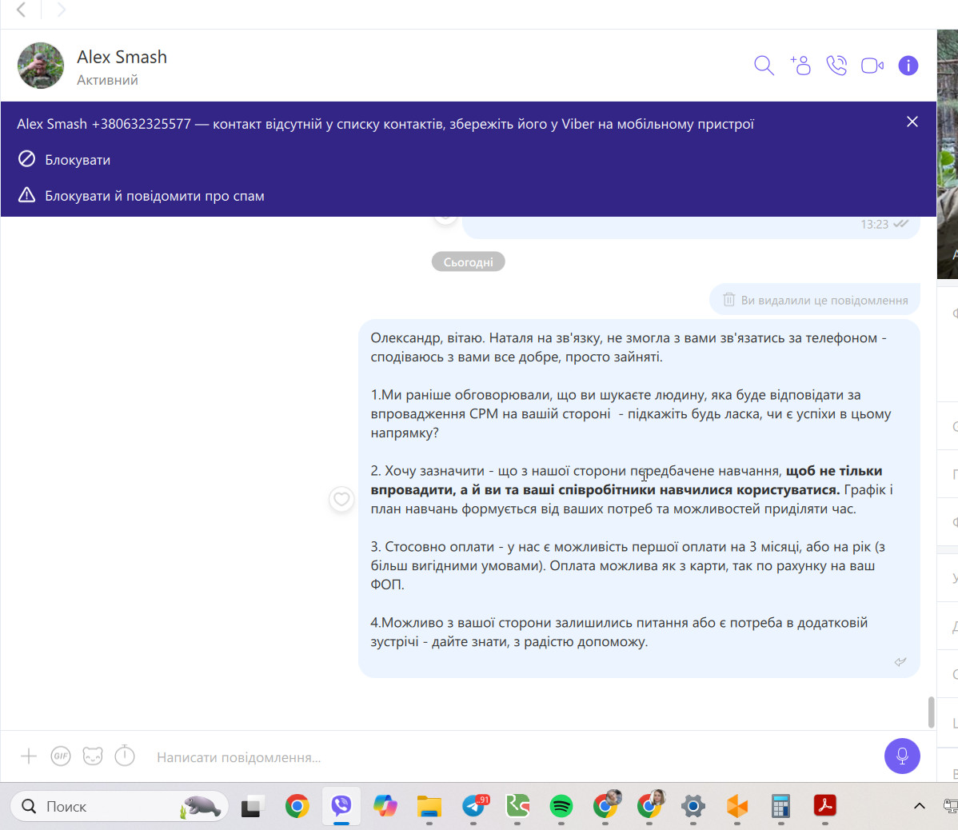Open Alex Smash profile avatar
The height and width of the screenshot is (830, 958).
point(40,66)
